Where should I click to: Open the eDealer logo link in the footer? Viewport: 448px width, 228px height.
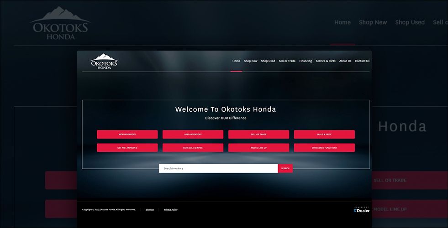[x=361, y=210]
